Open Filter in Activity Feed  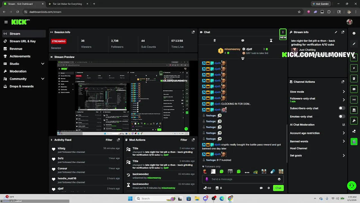tap(109, 140)
